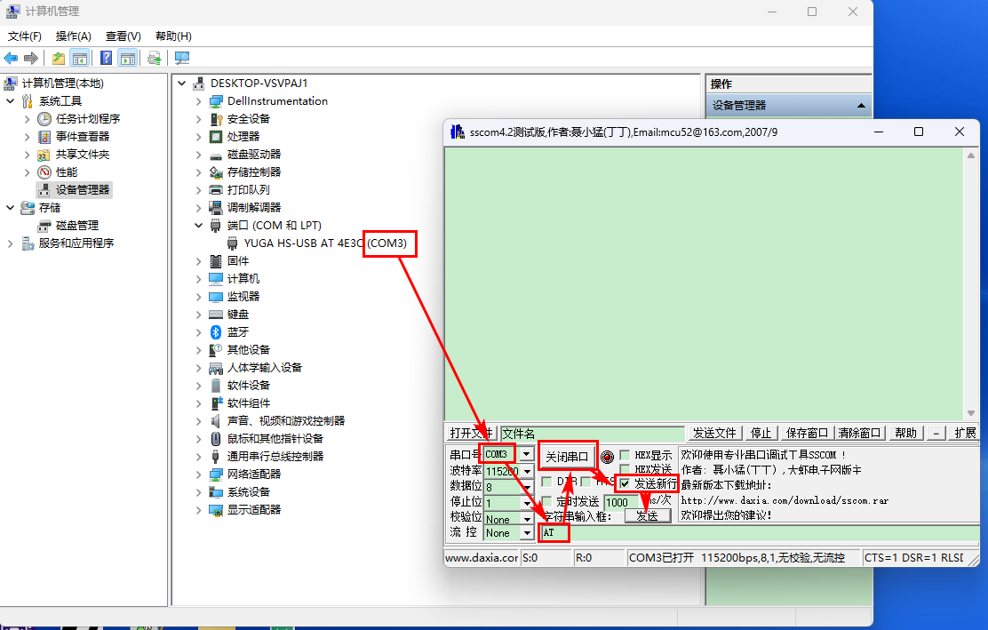The width and height of the screenshot is (988, 630).
Task: Click the 关闭串口 button
Action: (567, 457)
